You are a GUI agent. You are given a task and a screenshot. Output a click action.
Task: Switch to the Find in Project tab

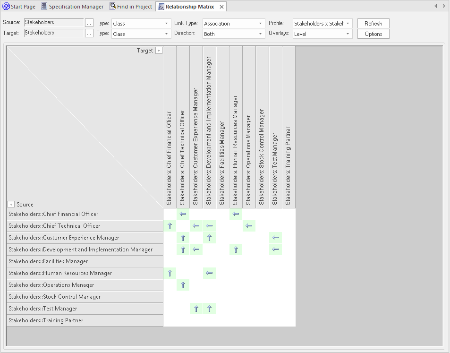(131, 7)
